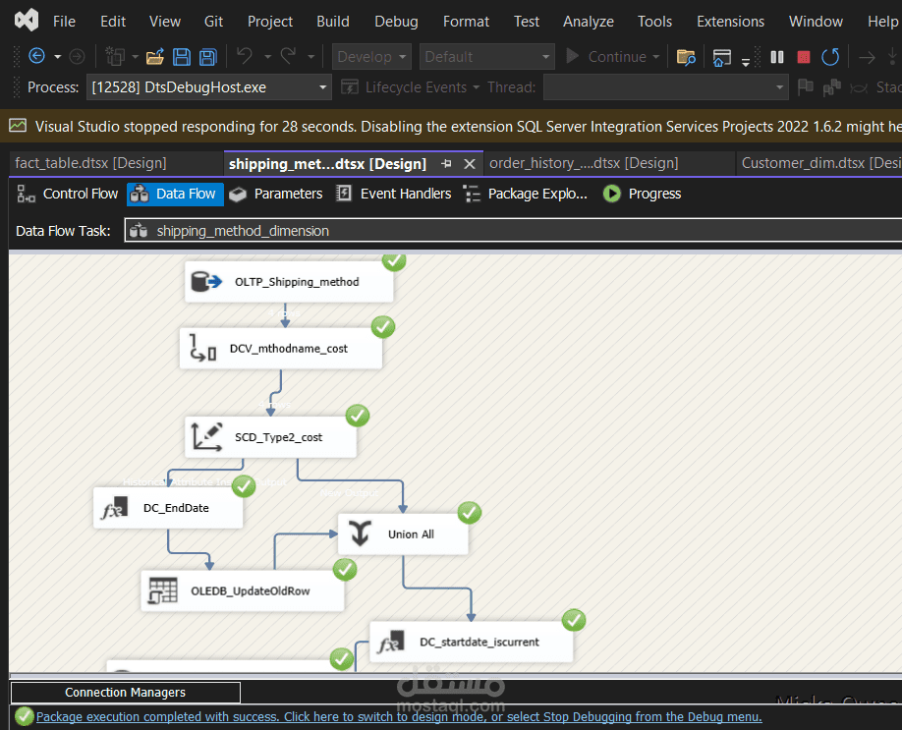
Task: Select the Union All transformation
Action: (x=403, y=534)
